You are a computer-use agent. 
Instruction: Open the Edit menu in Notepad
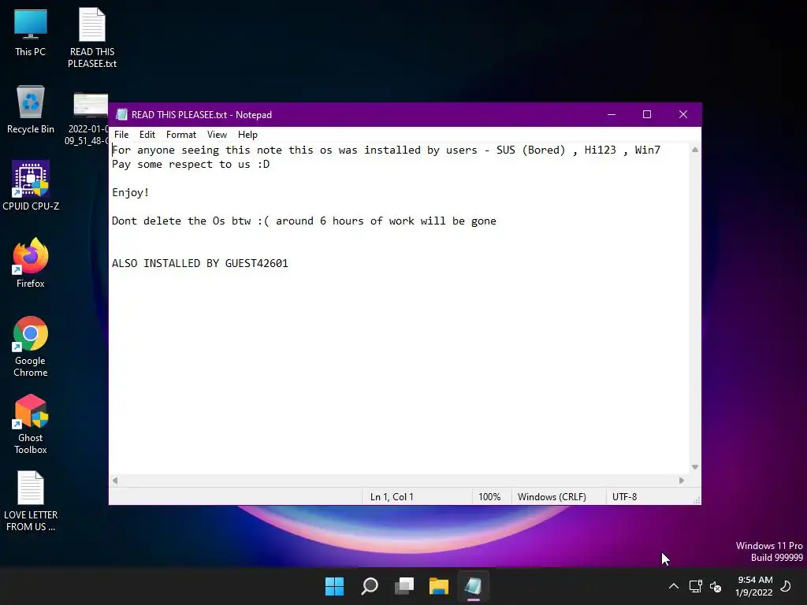[x=147, y=134]
